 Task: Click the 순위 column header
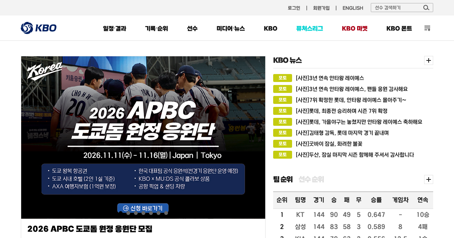tap(282, 200)
